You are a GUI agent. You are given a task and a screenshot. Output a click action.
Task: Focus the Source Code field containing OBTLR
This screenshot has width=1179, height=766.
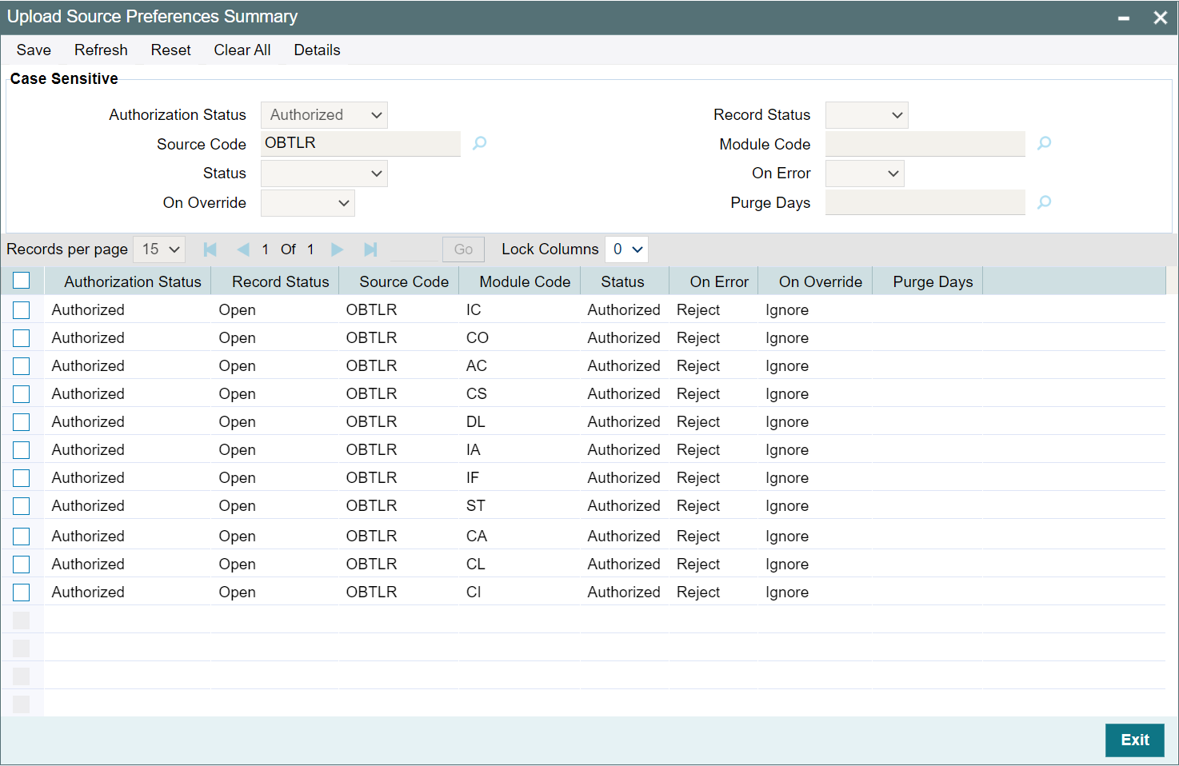click(x=361, y=143)
